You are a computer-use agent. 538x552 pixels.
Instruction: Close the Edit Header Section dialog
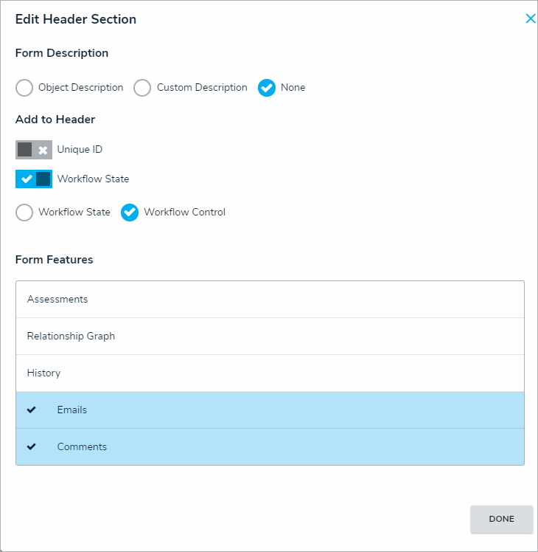530,19
